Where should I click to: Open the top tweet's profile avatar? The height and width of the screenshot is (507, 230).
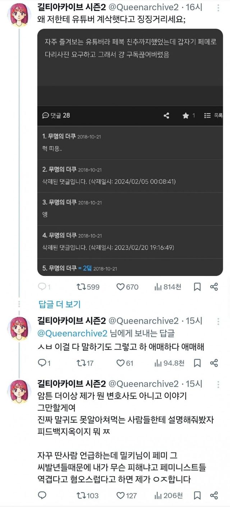point(20,14)
